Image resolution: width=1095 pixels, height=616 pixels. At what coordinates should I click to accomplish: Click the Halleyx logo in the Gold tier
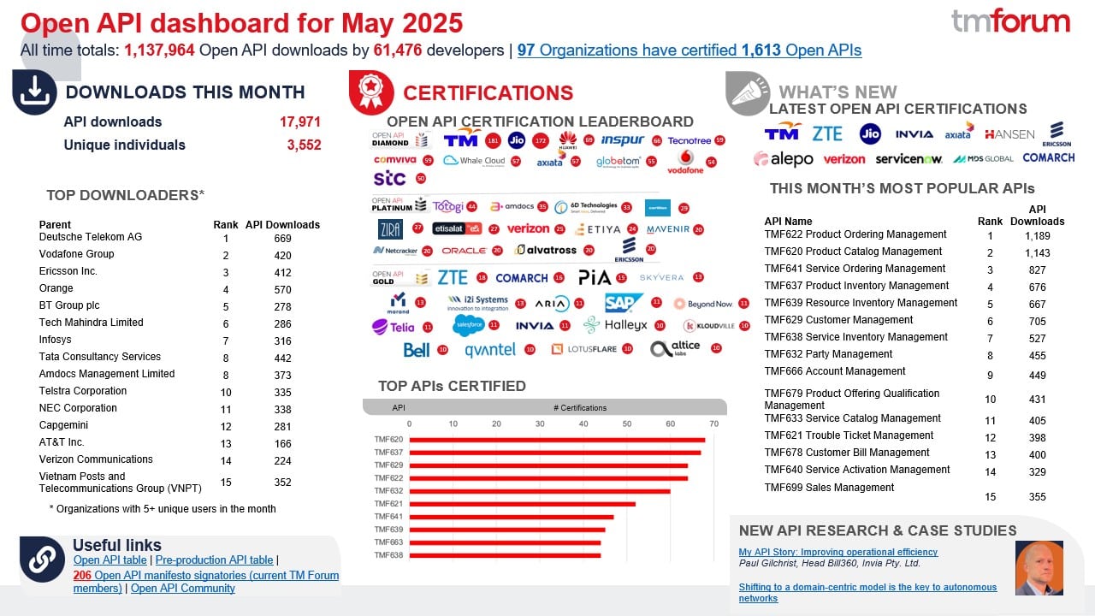pos(615,325)
